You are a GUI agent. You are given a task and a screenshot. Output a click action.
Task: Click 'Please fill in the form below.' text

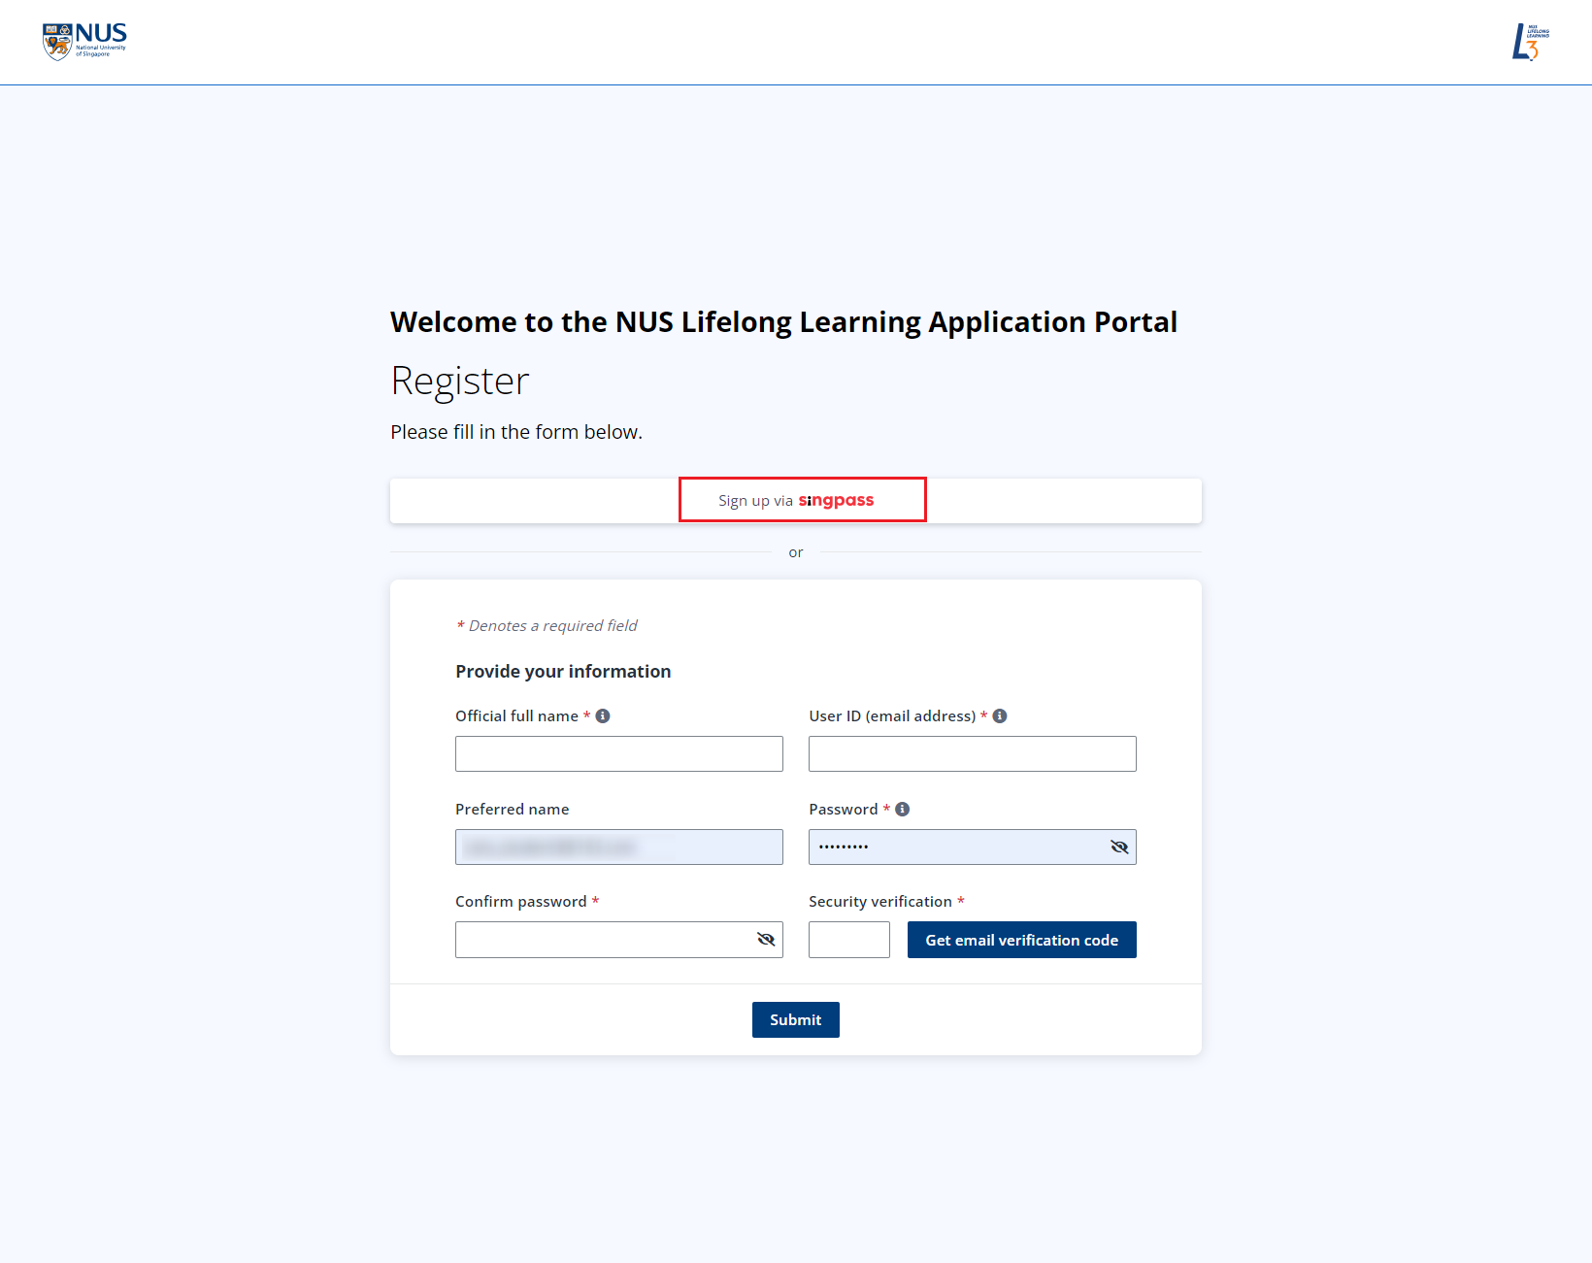(516, 432)
